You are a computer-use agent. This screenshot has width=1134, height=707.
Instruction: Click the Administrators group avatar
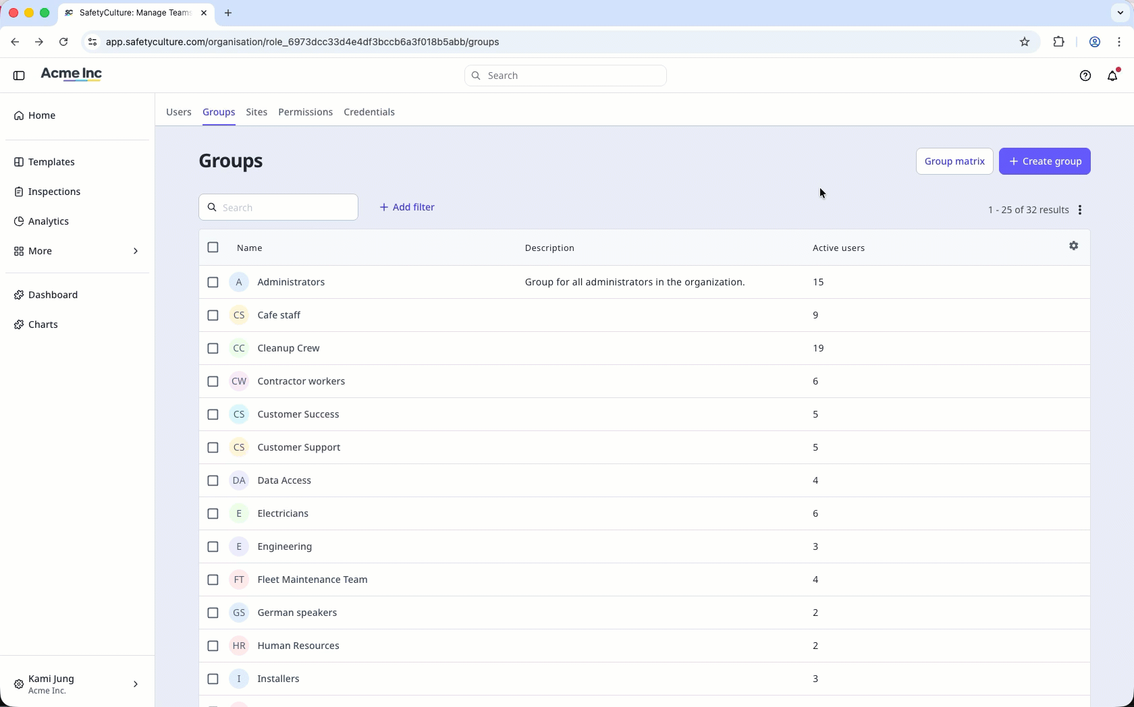(x=239, y=282)
